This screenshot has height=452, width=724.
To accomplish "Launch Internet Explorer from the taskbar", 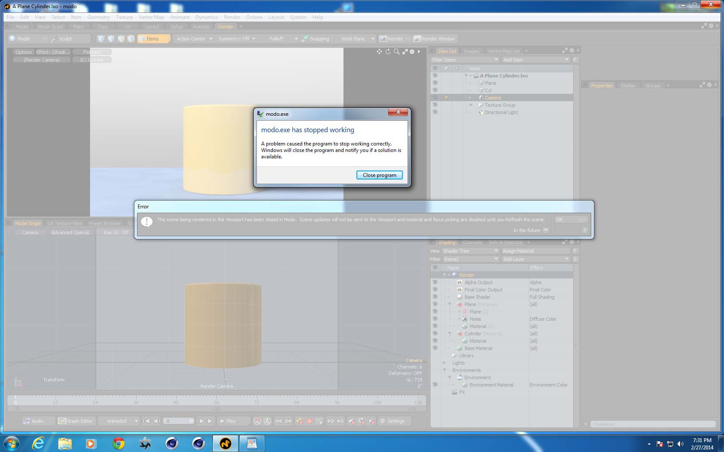I will tap(38, 443).
